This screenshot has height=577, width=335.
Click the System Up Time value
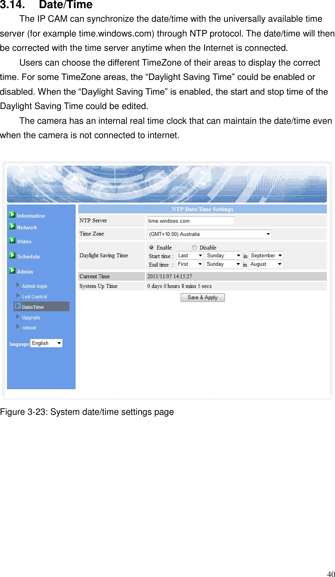[180, 286]
